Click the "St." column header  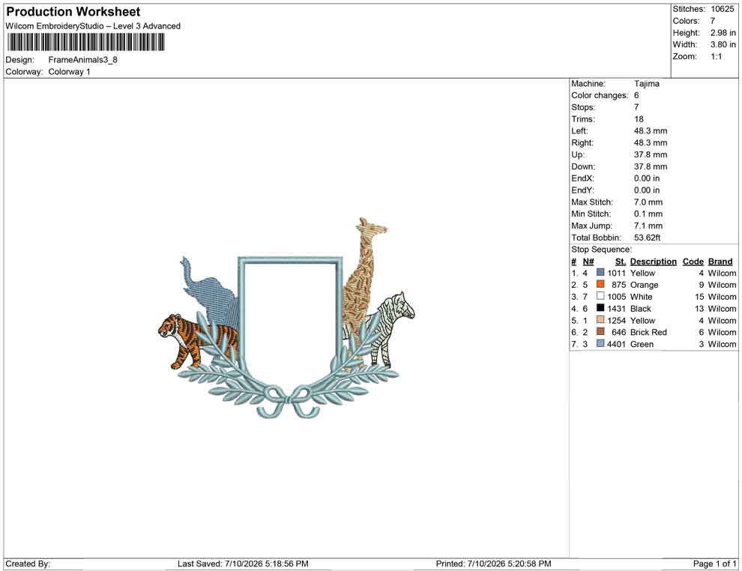point(621,261)
